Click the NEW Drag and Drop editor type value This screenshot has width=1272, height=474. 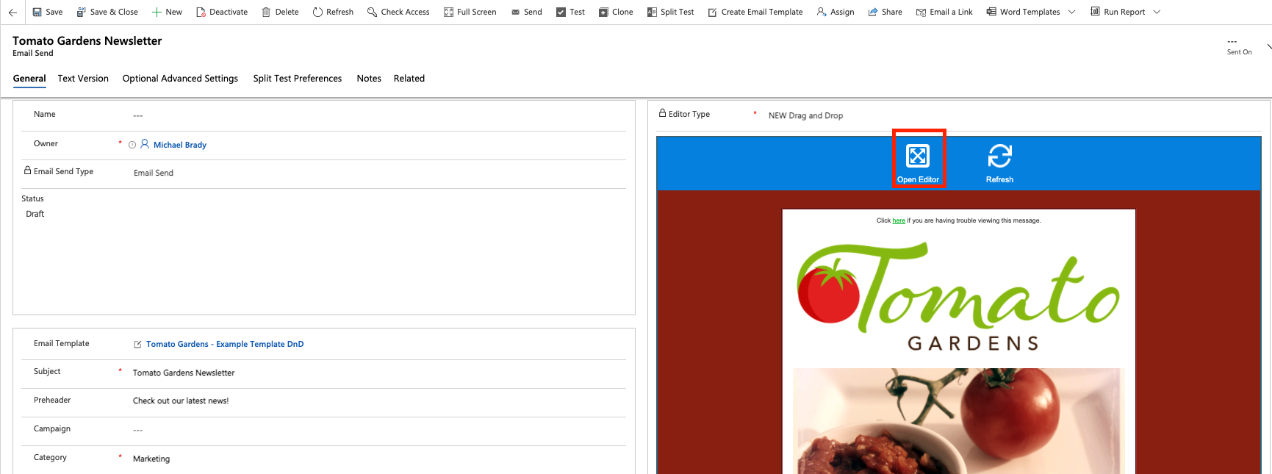point(805,115)
